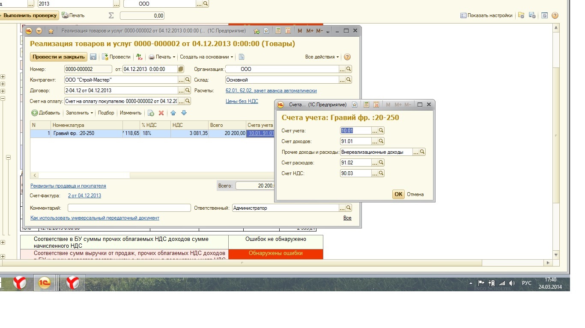Open the calendar in Счета dialog title bar
Screen dimensions: 585x328
click(x=376, y=105)
